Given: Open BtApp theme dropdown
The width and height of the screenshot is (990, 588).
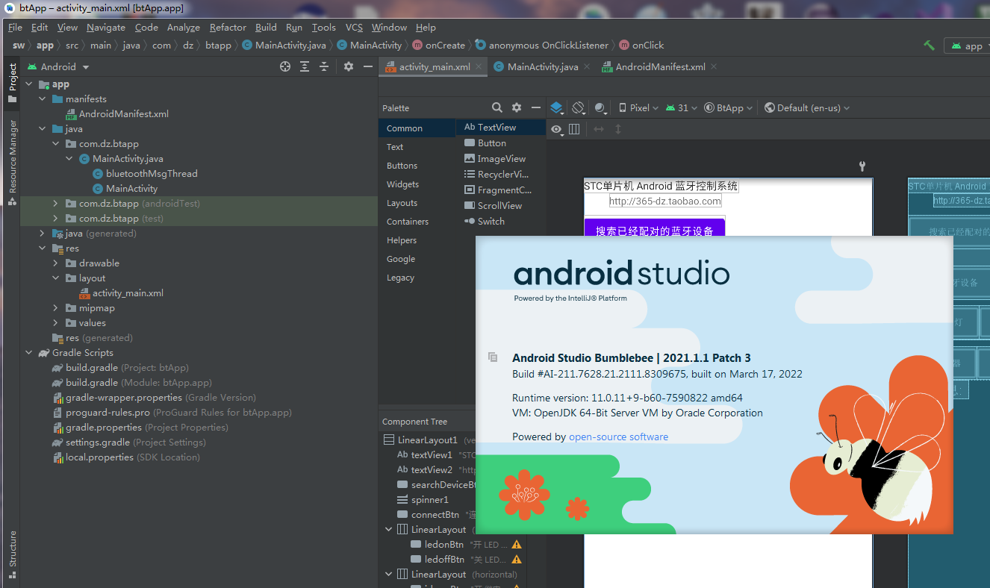Looking at the screenshot, I should tap(729, 107).
